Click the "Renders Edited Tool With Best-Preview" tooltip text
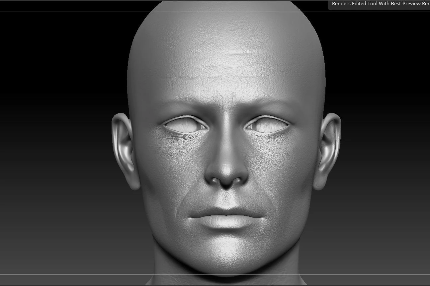 pos(381,4)
